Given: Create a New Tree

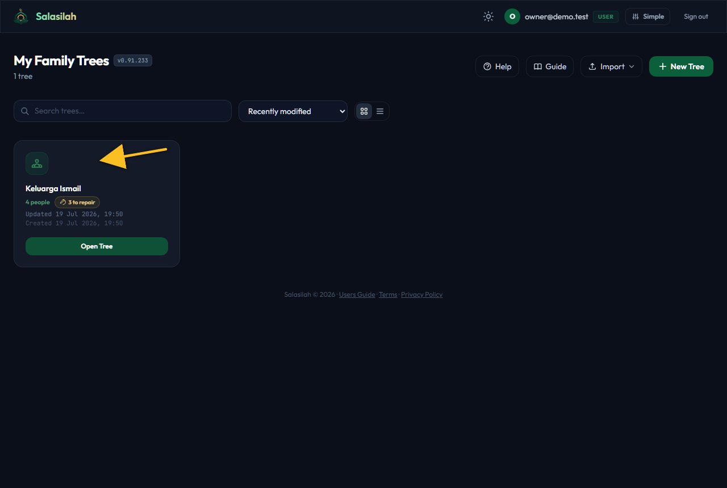Looking at the screenshot, I should [x=681, y=66].
